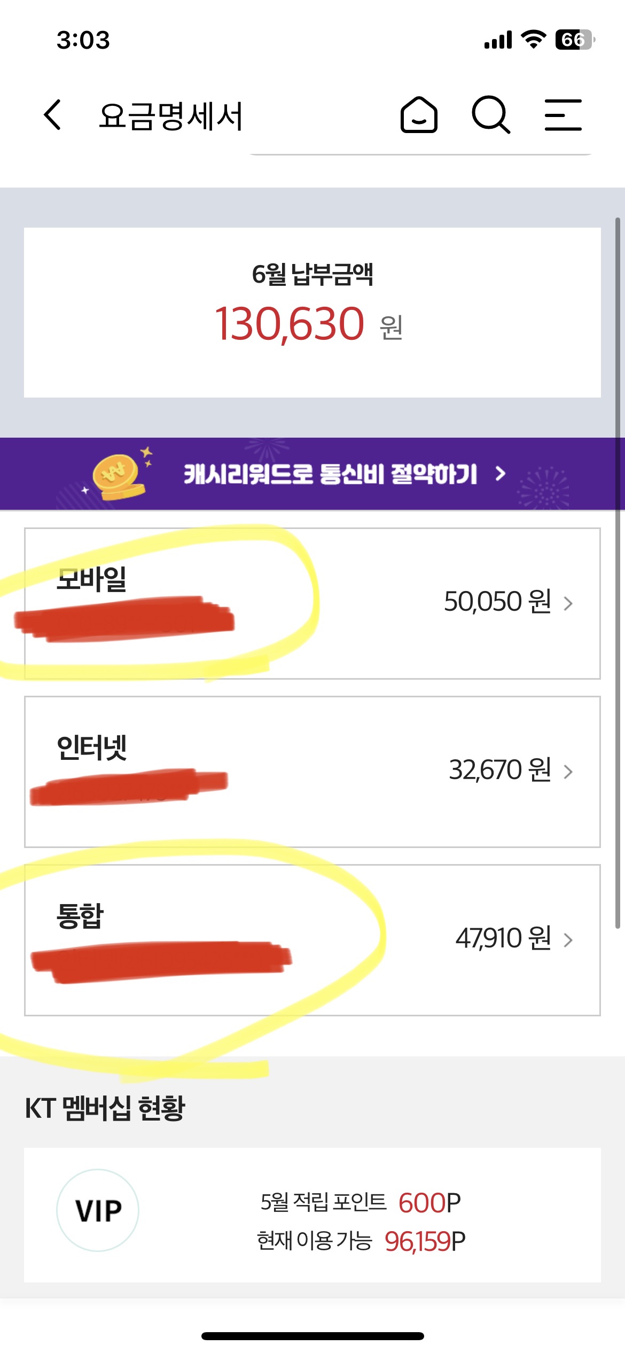Open the 캐시리워드로 통신비 절약하기 banner arrow

[500, 474]
